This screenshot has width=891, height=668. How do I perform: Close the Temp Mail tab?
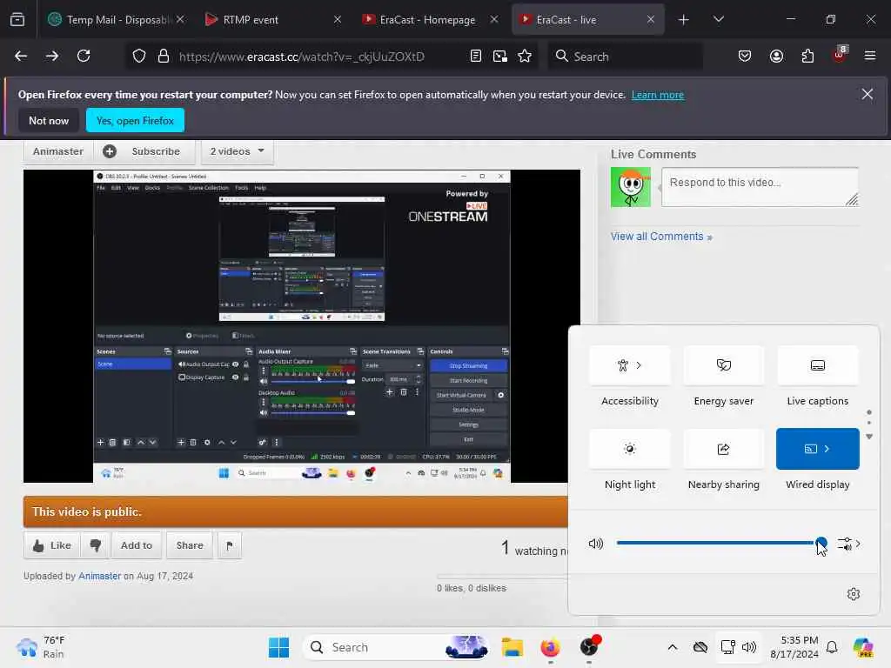(180, 20)
